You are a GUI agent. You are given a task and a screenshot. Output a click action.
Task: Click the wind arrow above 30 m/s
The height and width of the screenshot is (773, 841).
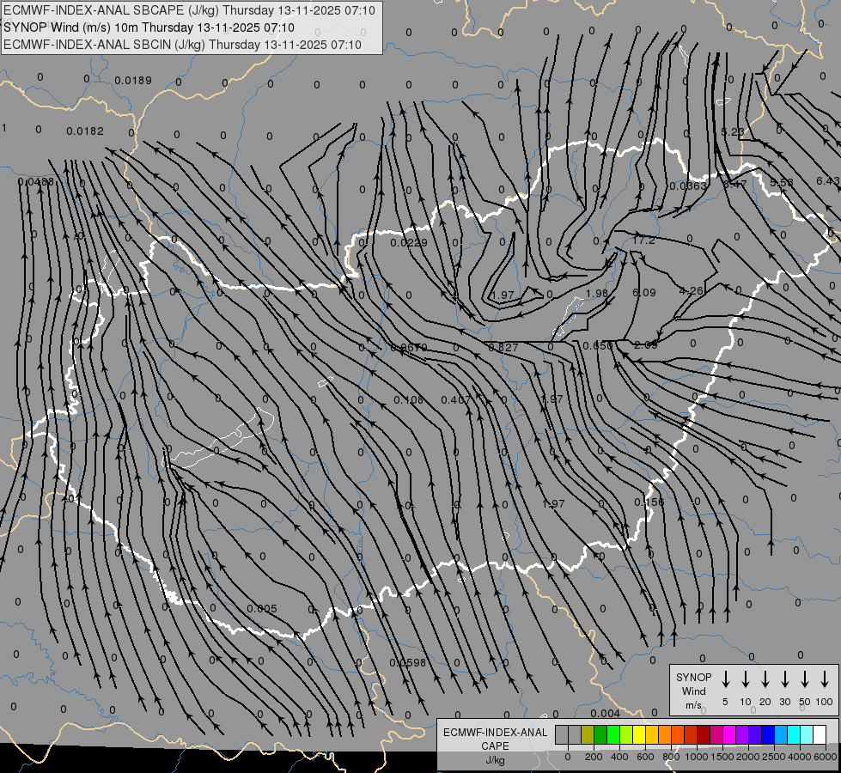pos(784,679)
